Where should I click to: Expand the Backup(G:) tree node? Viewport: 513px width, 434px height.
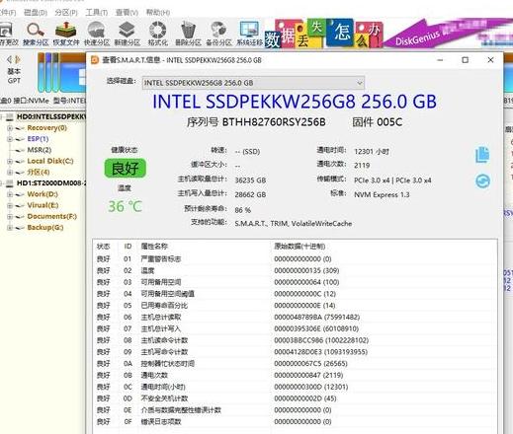pyautogui.click(x=10, y=228)
